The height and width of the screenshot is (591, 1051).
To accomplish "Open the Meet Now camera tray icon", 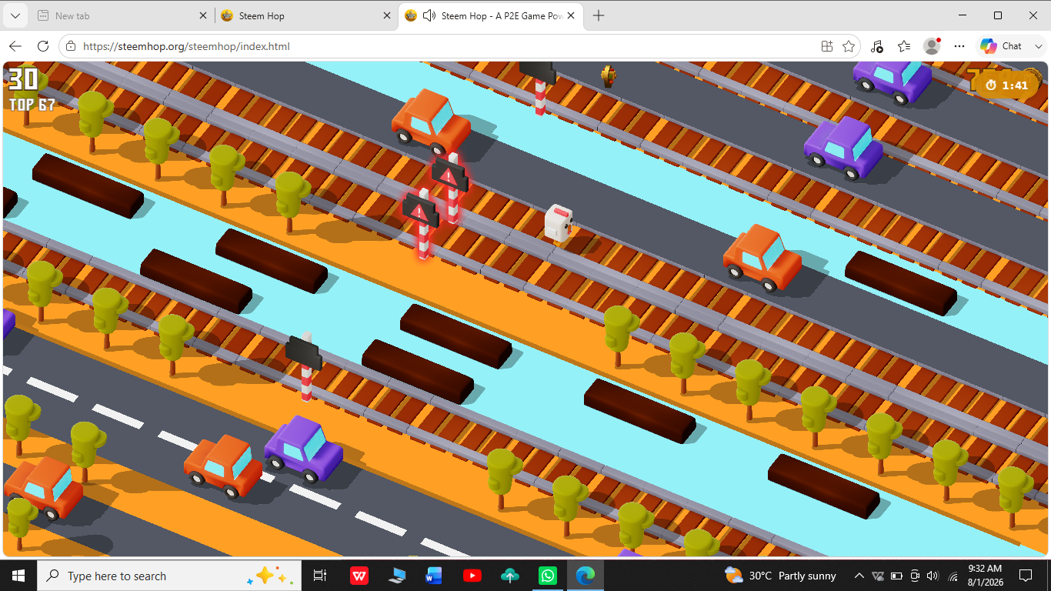I will [915, 576].
